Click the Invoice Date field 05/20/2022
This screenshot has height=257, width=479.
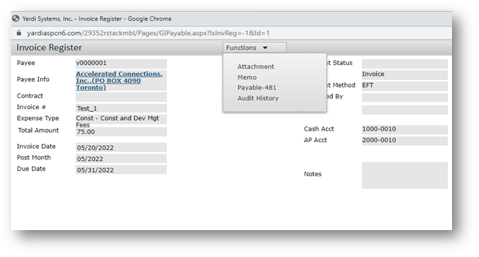[121, 148]
